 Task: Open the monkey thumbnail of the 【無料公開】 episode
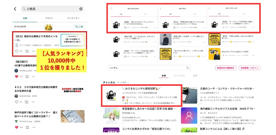[x=116, y=39]
